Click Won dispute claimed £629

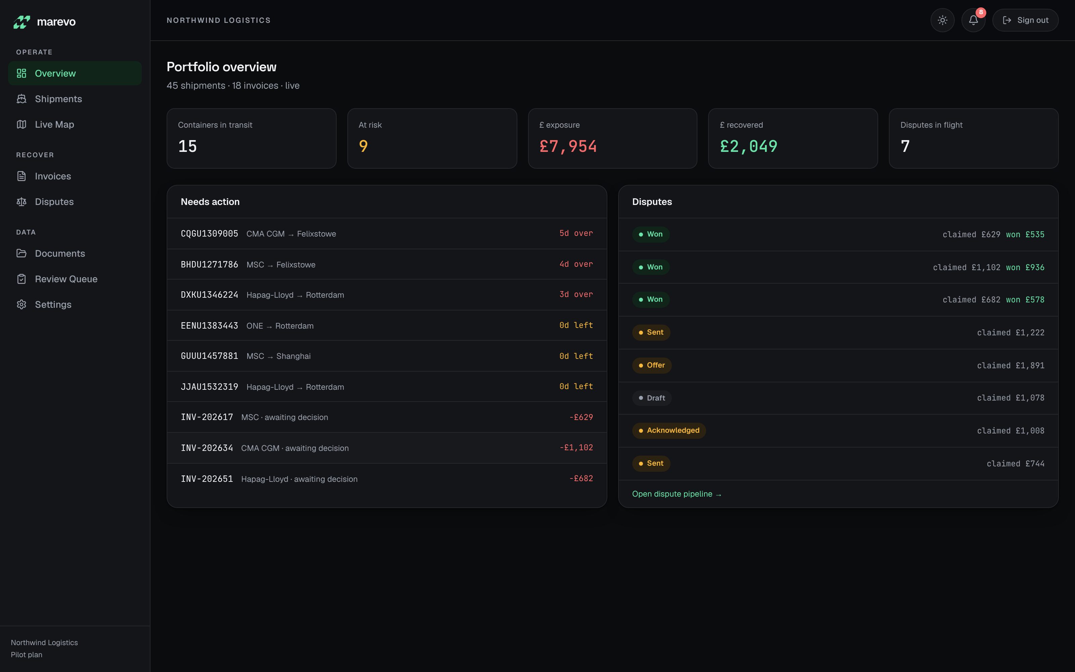838,234
